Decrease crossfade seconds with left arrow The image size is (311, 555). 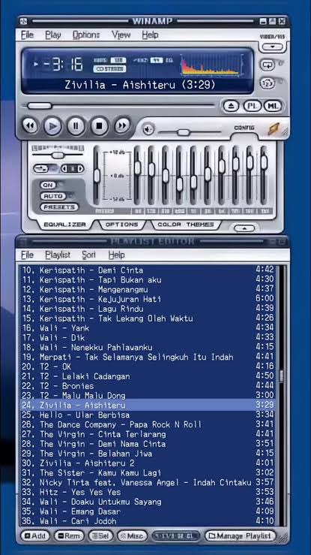[x=64, y=168]
